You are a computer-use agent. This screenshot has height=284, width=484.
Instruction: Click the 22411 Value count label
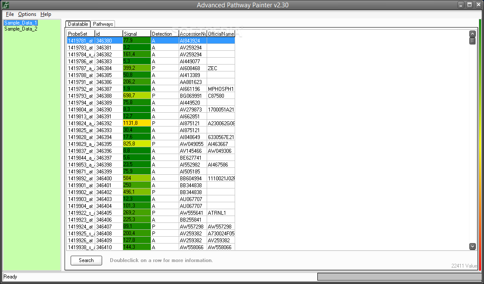point(464,266)
